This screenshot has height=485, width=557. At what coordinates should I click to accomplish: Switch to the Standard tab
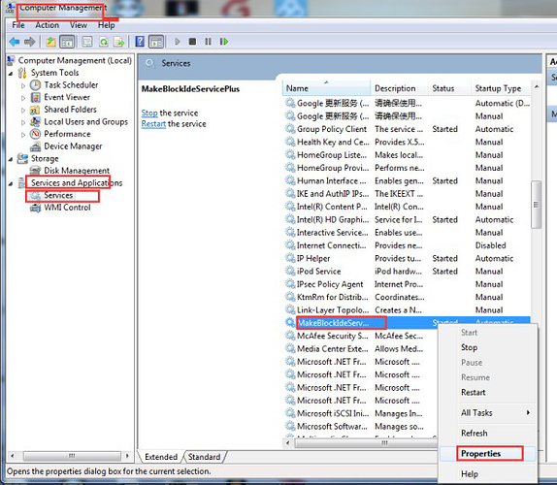[204, 457]
